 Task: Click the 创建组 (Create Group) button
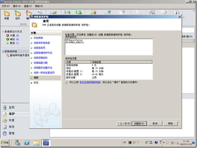pos(139,124)
